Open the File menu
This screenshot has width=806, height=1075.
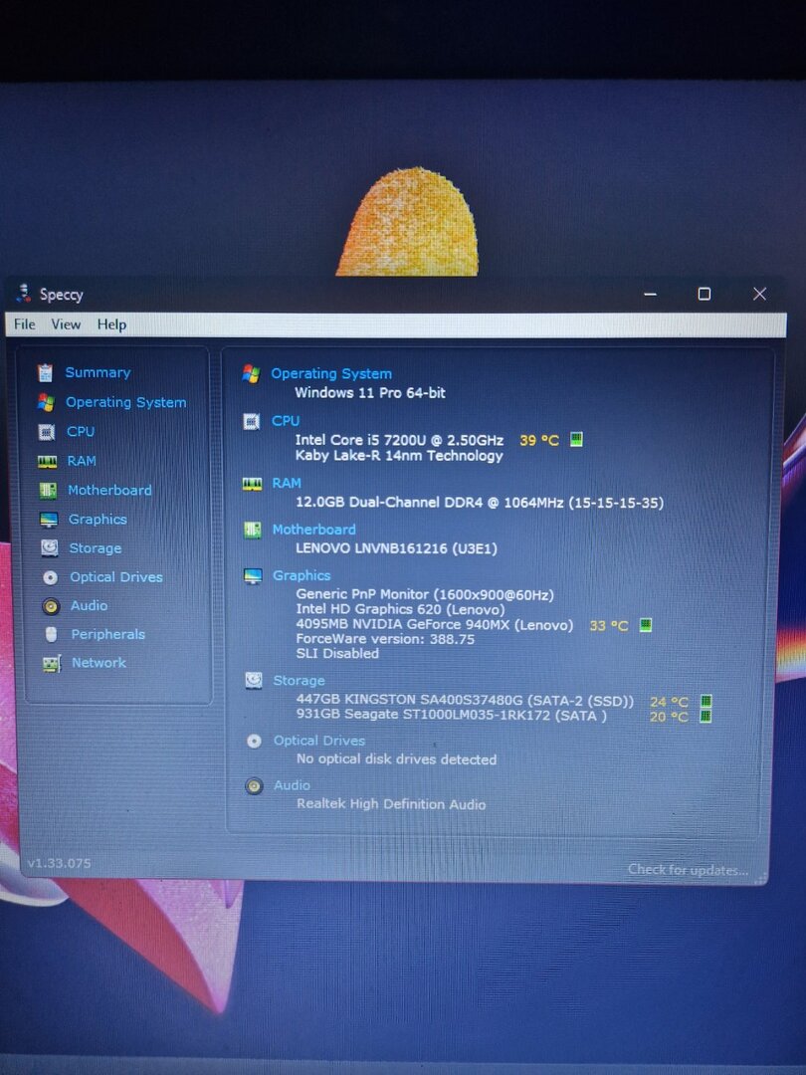[25, 324]
